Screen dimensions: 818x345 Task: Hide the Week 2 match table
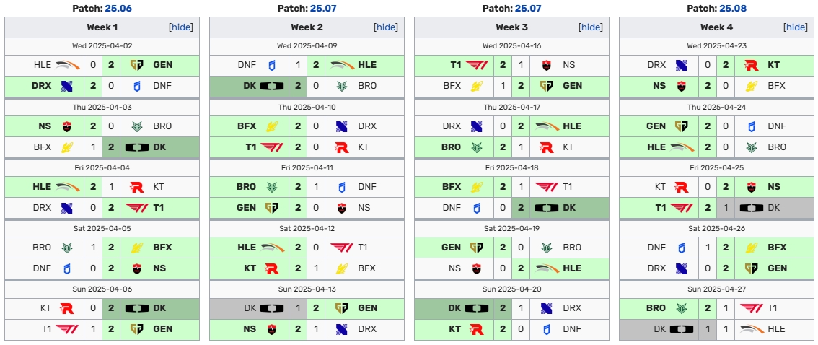tap(386, 27)
